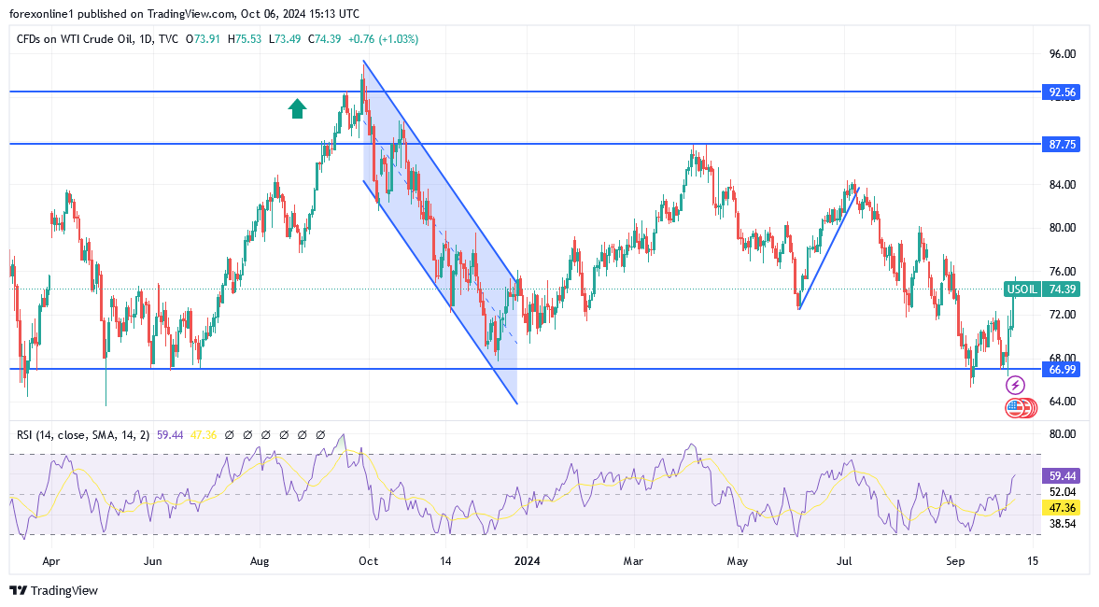
Task: Click the USOIL symbol tag
Action: 1022,289
